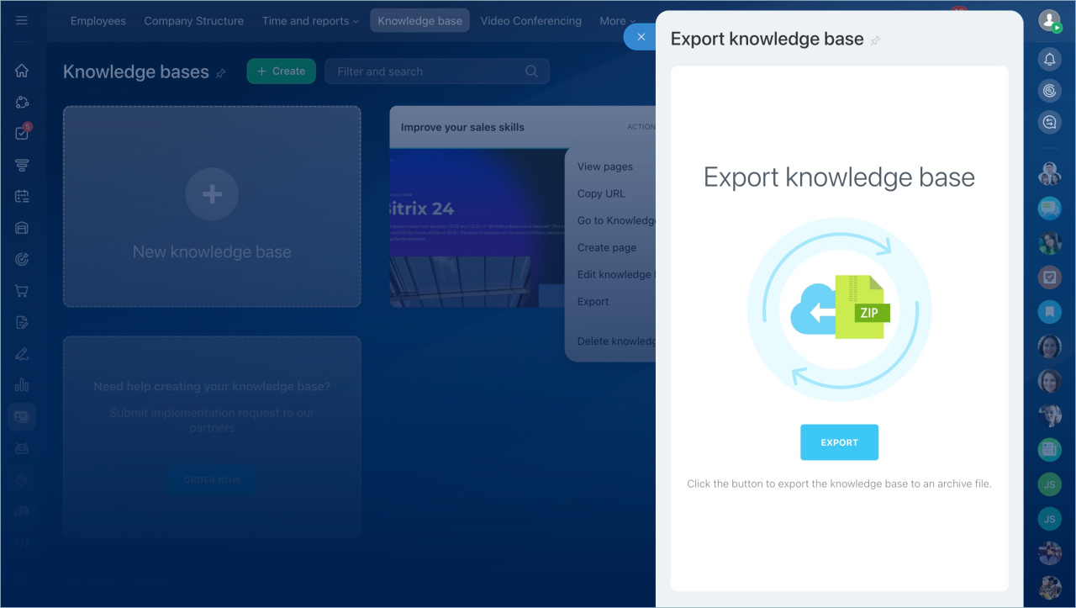Pin the Export knowledge base panel

(875, 40)
